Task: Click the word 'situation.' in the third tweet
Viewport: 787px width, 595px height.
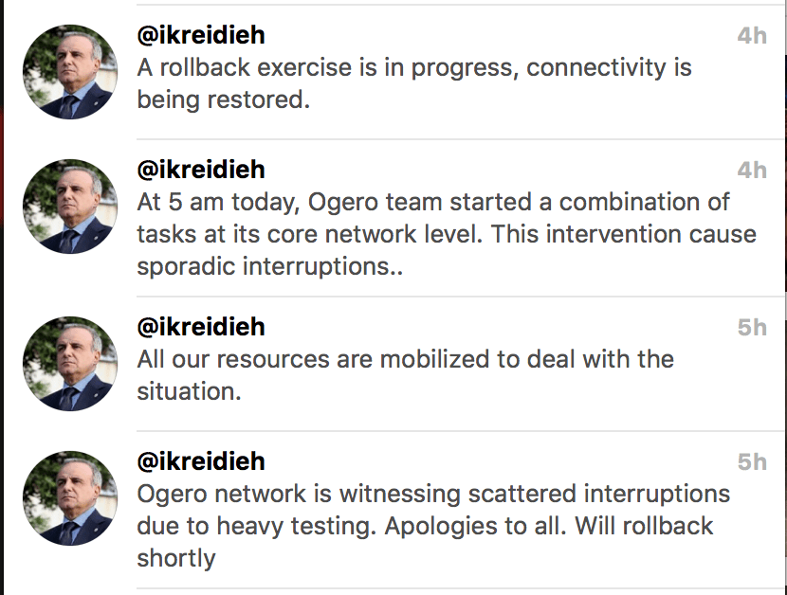Action: click(x=189, y=391)
